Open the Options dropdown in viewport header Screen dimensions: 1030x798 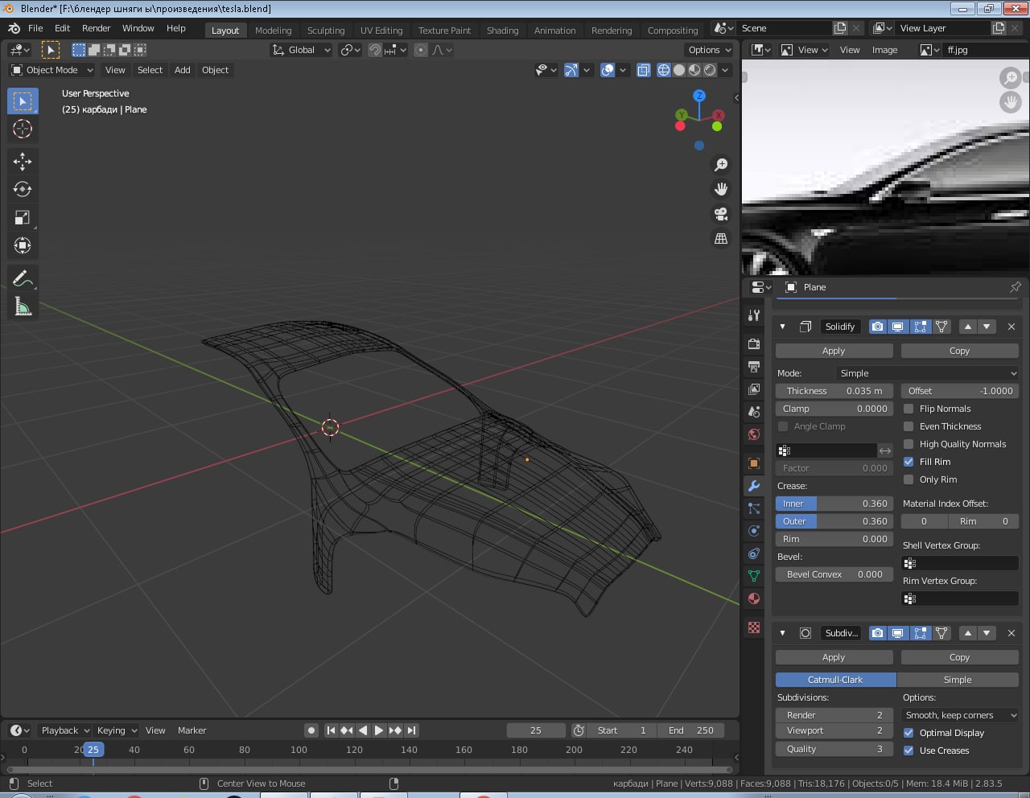710,50
